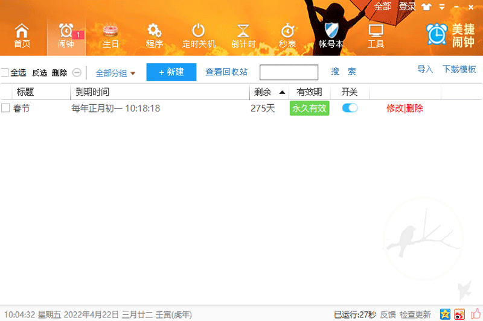483x321 pixels.
Task: Click the yellow star Qzone icon
Action: coord(445,314)
